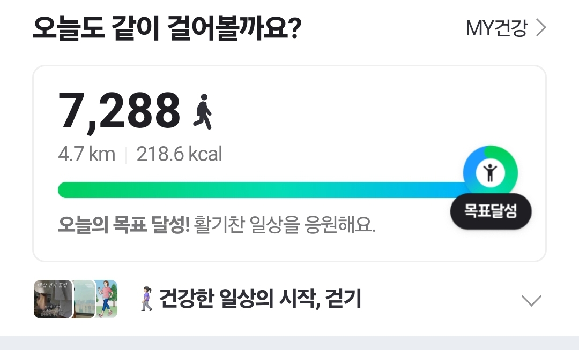
Task: Tap the 7,288 step count number
Action: tap(120, 112)
